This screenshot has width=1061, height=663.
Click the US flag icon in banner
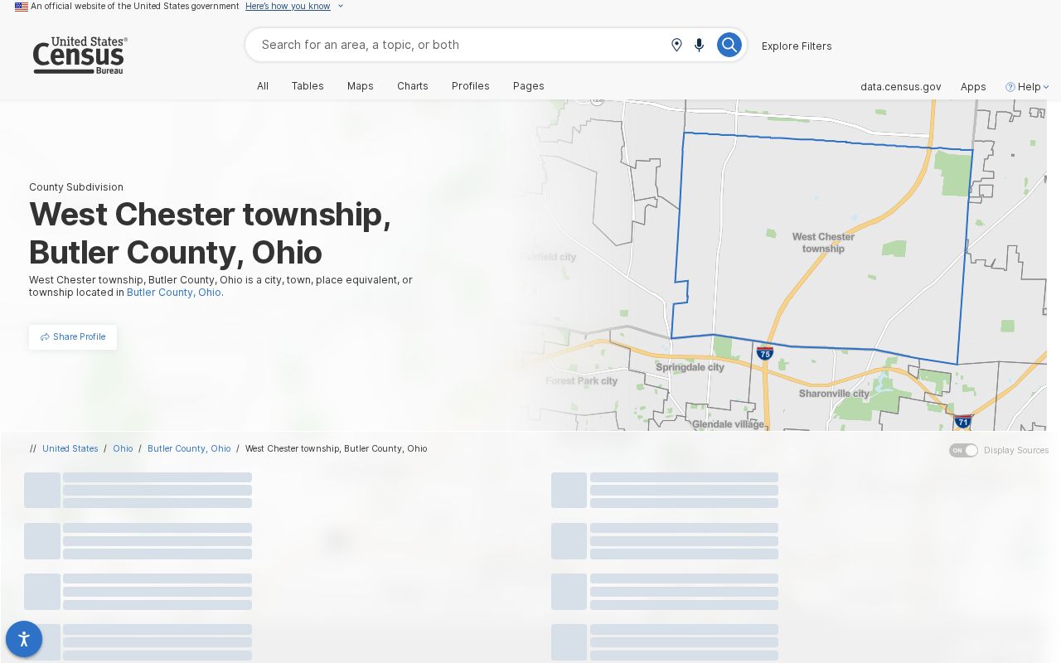22,7
